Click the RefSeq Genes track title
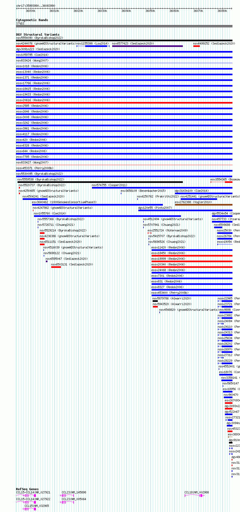Viewport: 240px width, 512px height. click(x=27, y=489)
